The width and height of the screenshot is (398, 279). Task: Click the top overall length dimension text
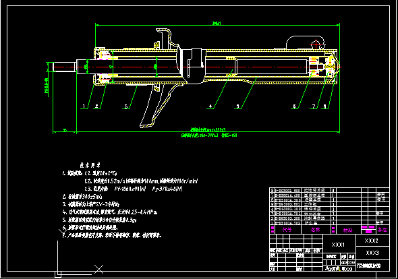[217, 24]
